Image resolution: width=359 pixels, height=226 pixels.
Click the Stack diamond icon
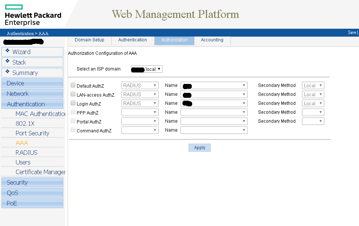(7, 61)
